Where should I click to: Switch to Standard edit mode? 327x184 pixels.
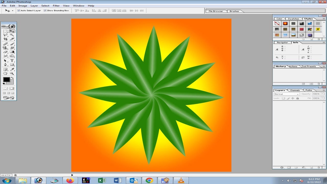pos(5,88)
